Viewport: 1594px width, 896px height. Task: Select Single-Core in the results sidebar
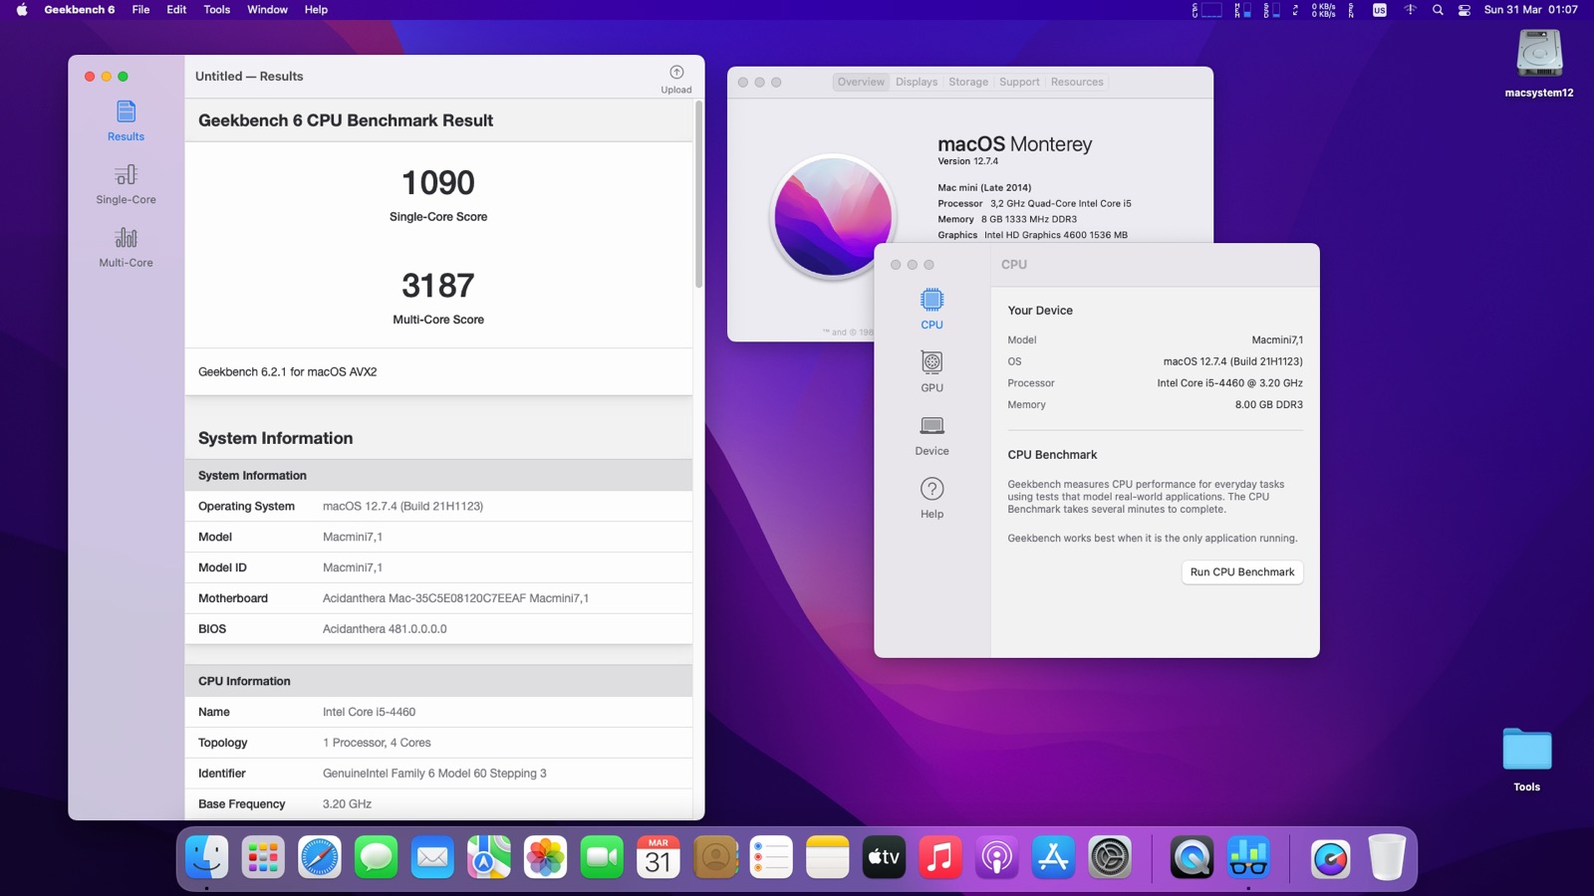(126, 185)
